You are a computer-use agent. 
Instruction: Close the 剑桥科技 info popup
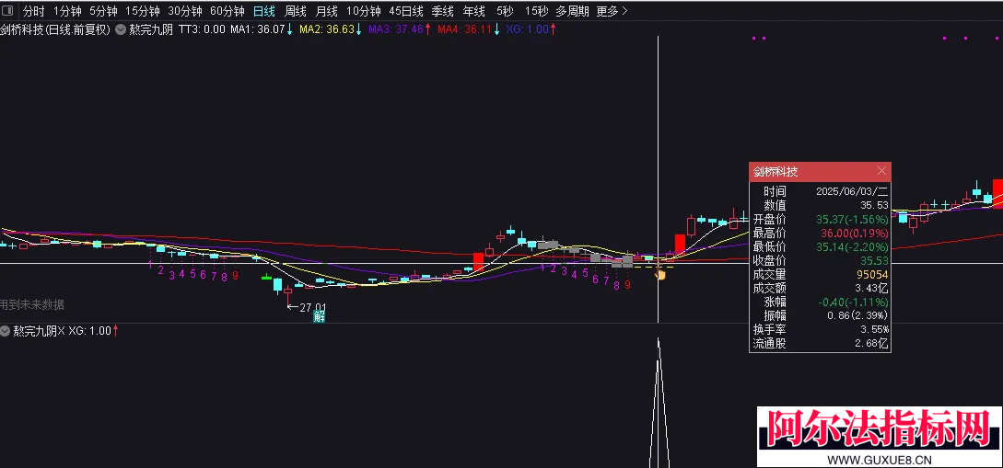point(881,170)
